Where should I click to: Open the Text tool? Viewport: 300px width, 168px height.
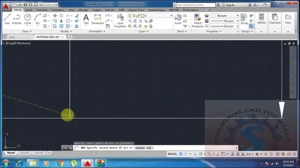point(86,20)
